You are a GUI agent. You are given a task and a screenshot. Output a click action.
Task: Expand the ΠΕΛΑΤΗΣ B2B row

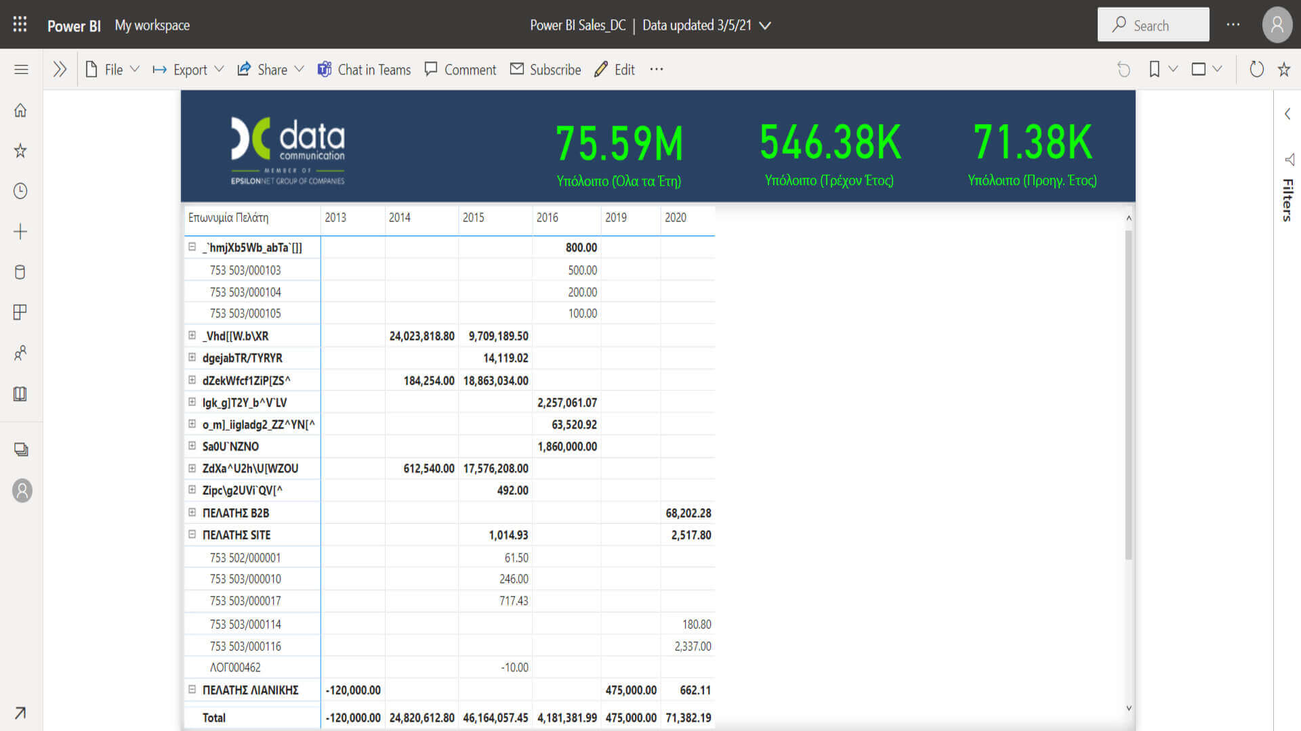coord(192,512)
